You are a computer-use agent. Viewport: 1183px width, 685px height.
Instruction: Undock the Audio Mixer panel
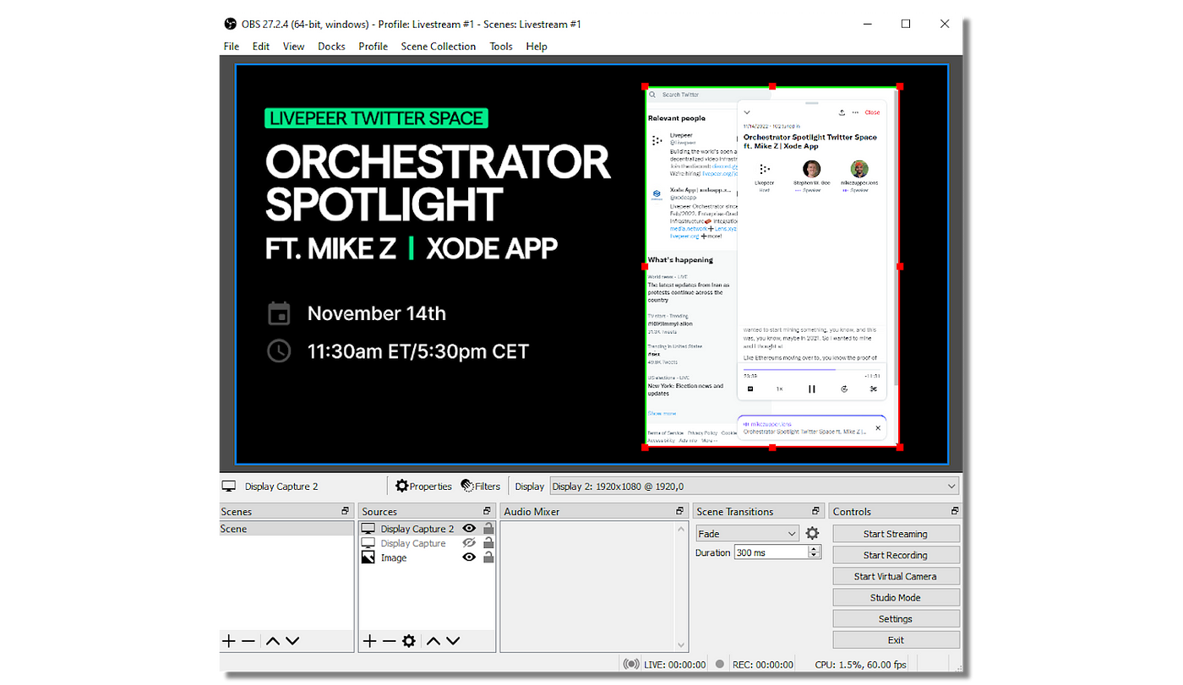pyautogui.click(x=679, y=511)
